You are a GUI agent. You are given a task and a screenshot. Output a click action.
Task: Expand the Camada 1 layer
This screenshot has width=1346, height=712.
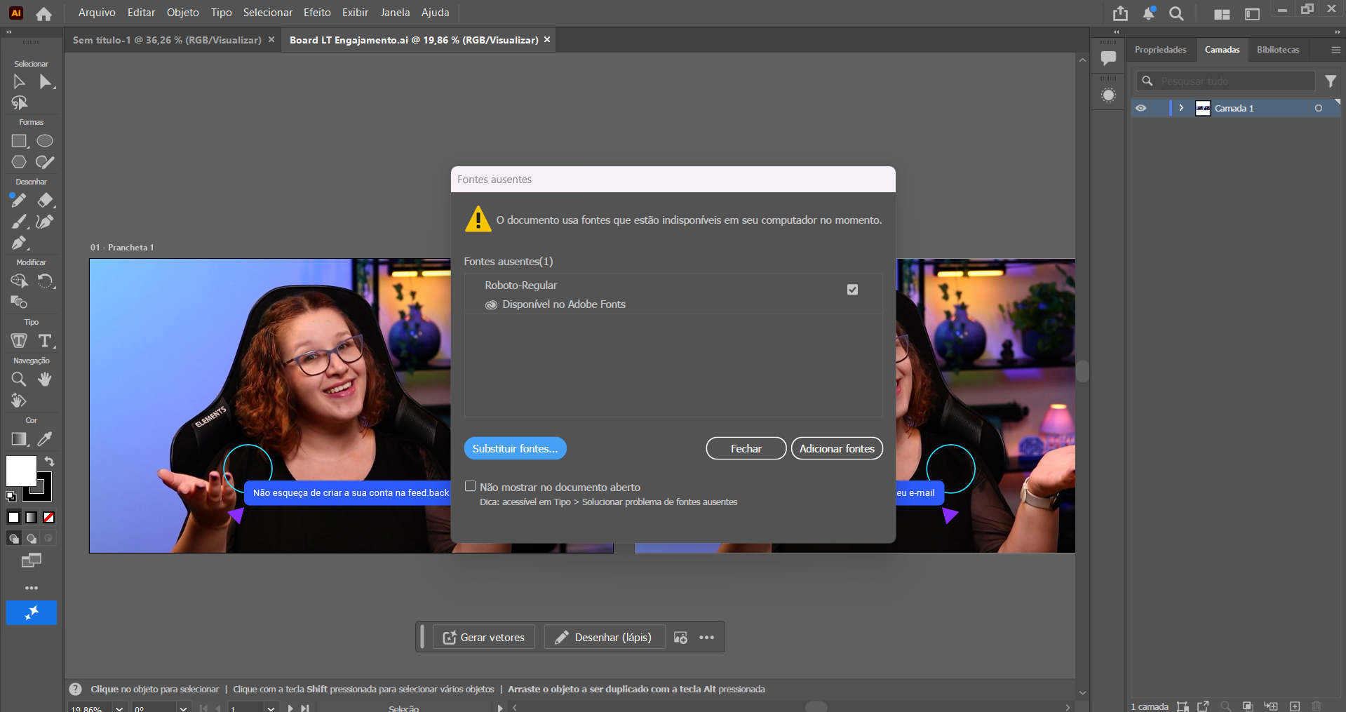tap(1181, 108)
